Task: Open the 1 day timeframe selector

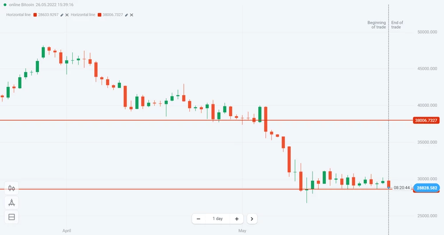Action: tap(218, 219)
